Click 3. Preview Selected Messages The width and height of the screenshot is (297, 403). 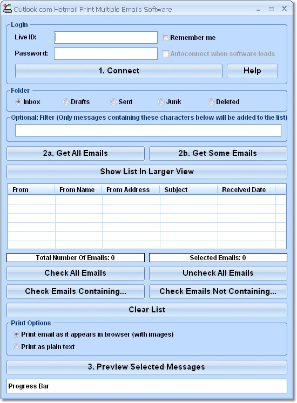[147, 367]
